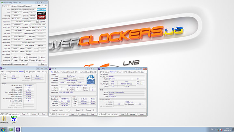
Task: Click the BIOS Version field in GPU-Z
Action: coord(23,22)
